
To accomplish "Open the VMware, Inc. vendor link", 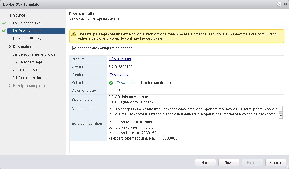I will point(119,75).
